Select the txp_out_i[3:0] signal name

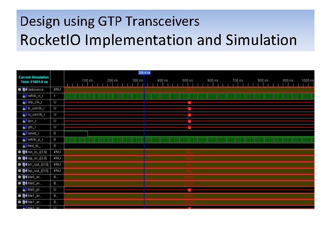38,171
